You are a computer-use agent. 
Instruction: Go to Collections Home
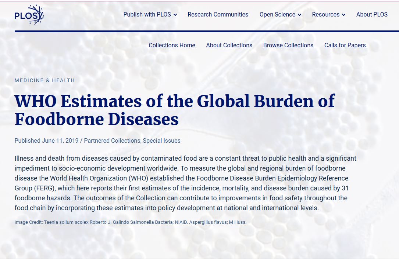click(x=172, y=45)
